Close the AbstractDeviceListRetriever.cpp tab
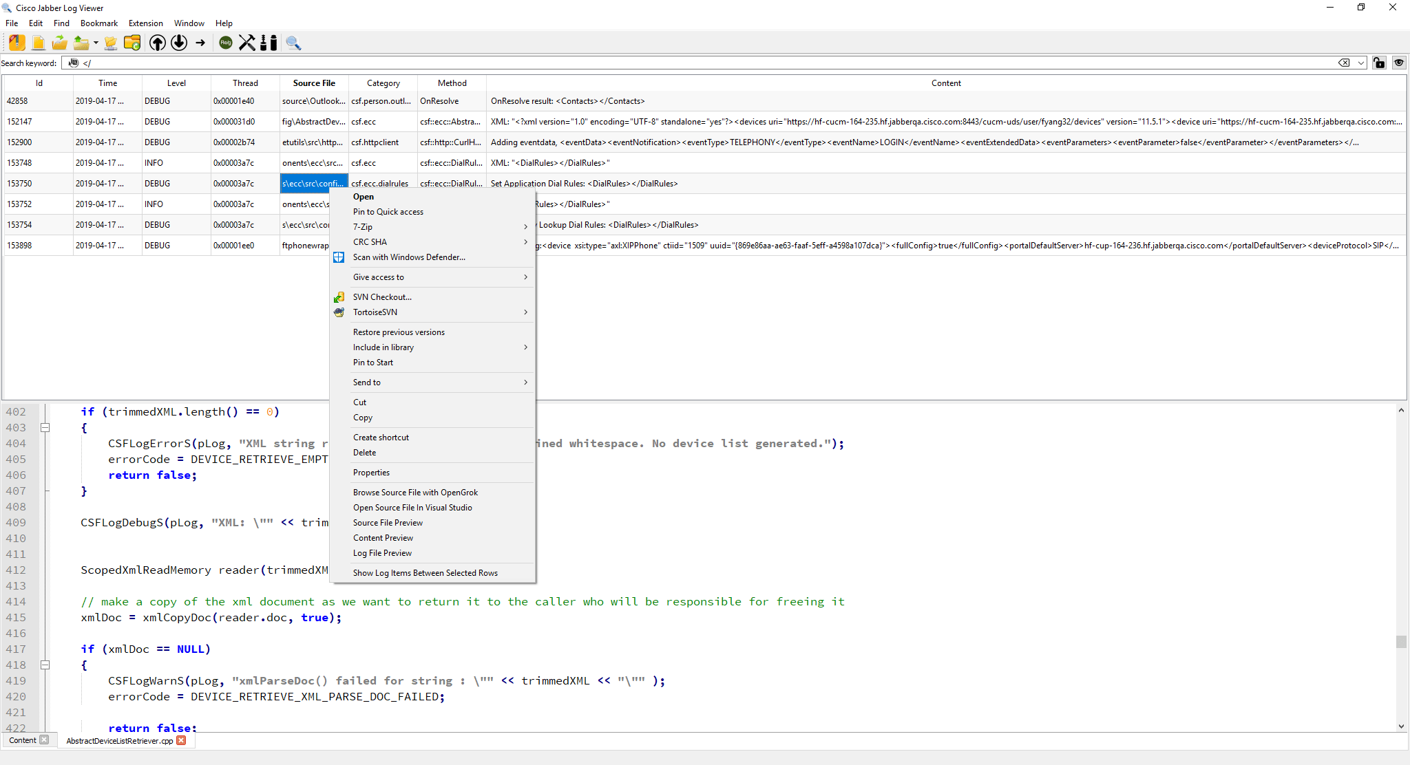The image size is (1410, 765). (181, 740)
